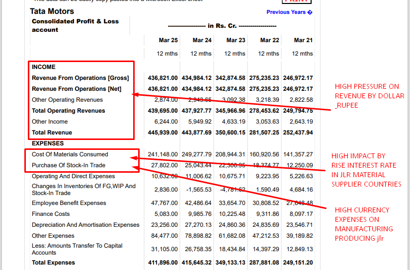This screenshot has height=270, width=410.
Task: Click Purchase Of Stock-In Trade value 27,802.00
Action: tap(164, 165)
